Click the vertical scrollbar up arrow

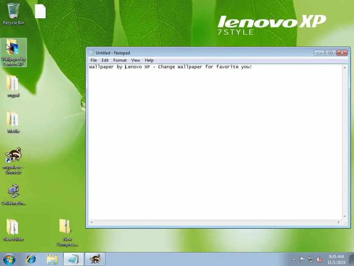345,68
